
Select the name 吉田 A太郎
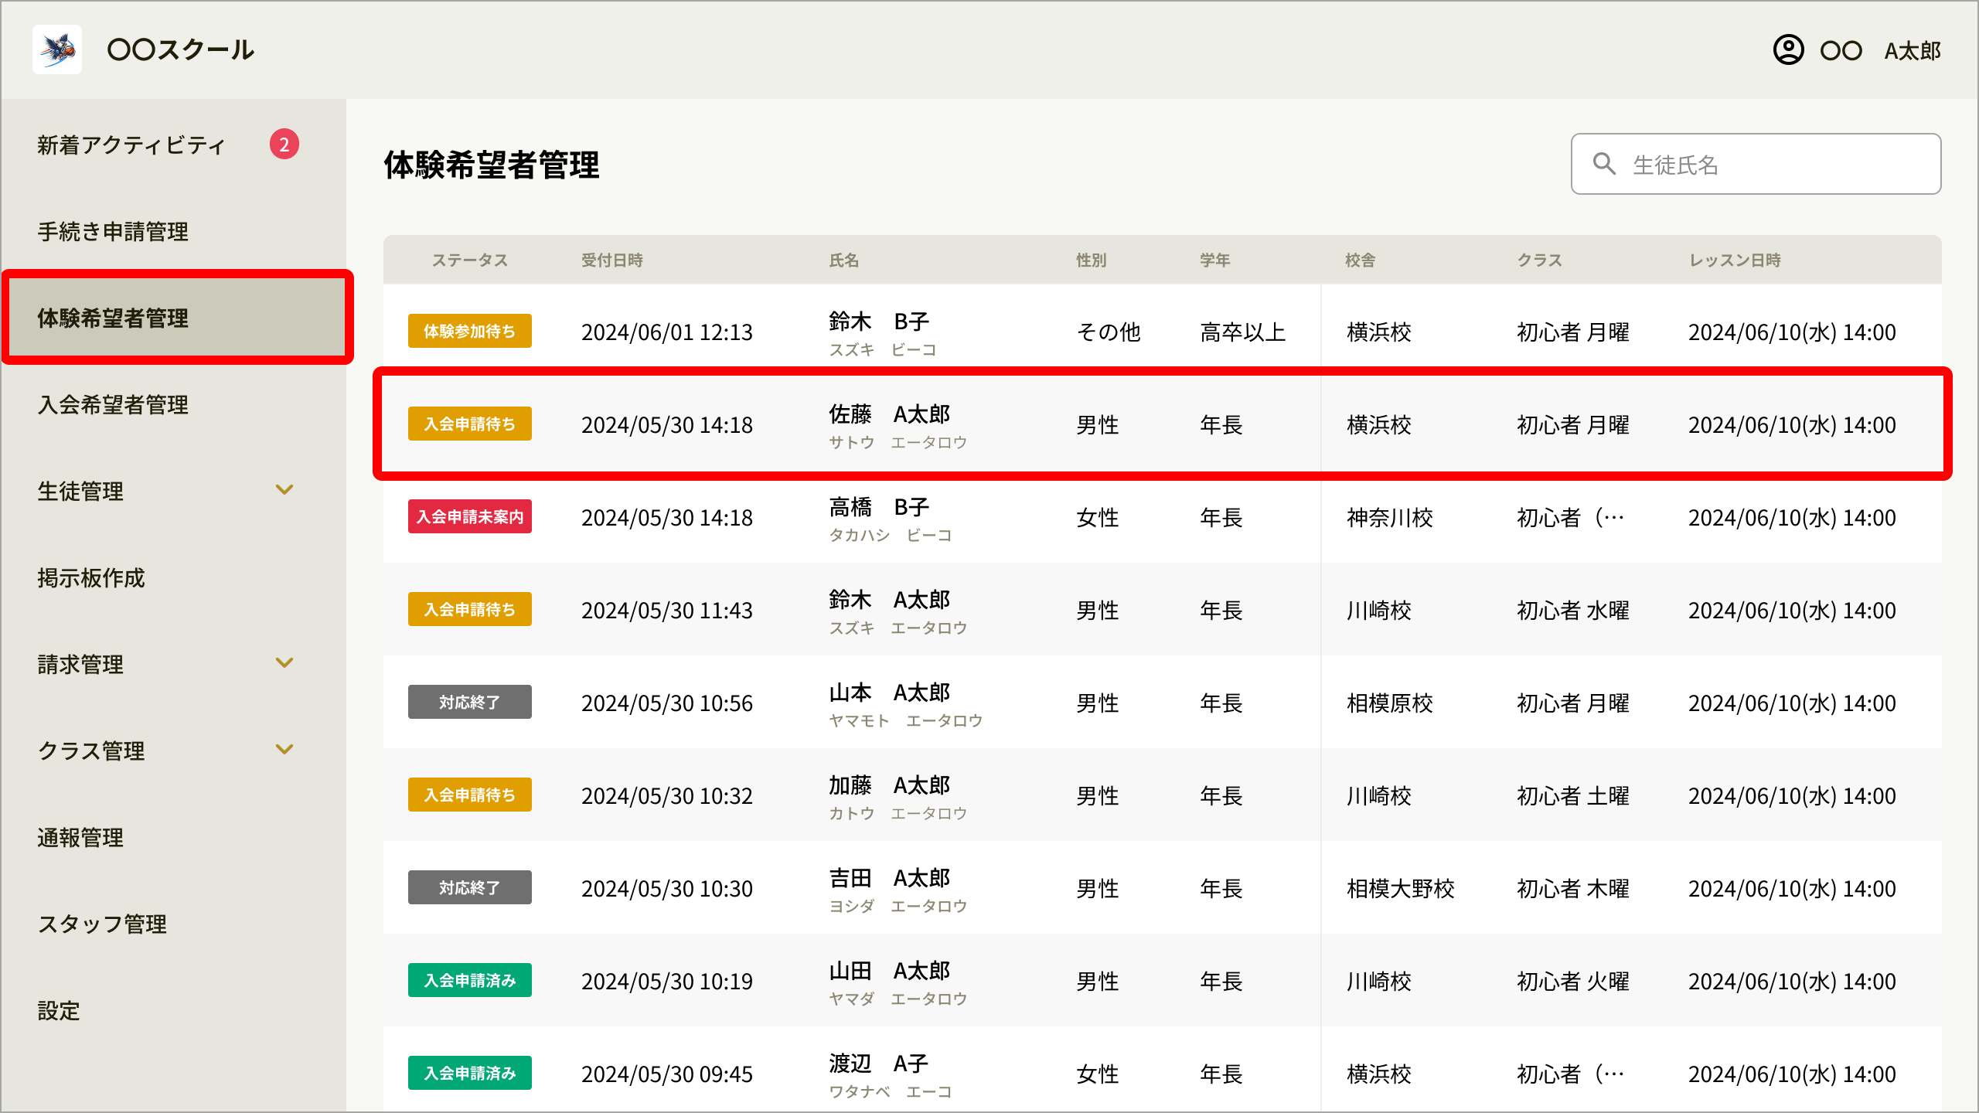890,877
